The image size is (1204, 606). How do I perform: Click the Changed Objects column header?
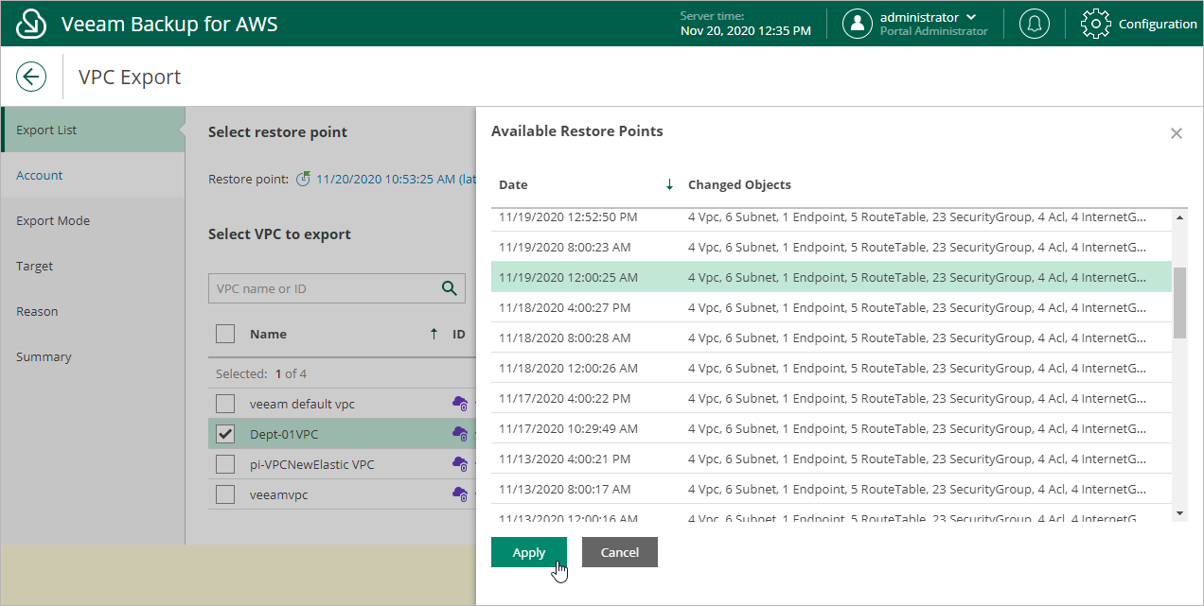click(739, 184)
